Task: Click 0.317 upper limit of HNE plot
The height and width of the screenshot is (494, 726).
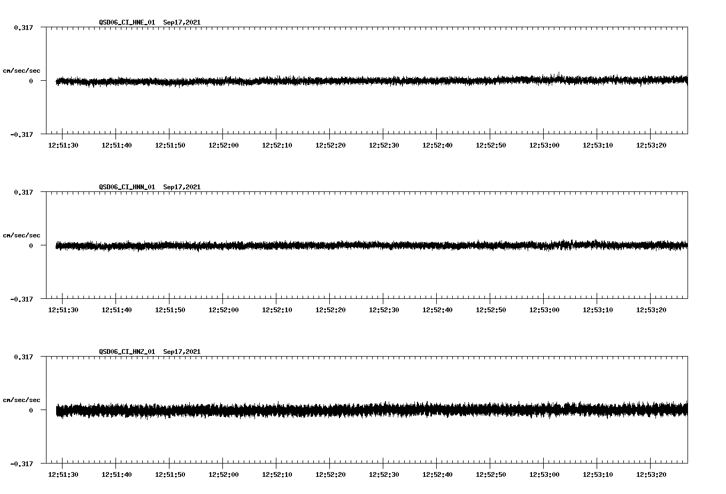Action: [x=23, y=27]
